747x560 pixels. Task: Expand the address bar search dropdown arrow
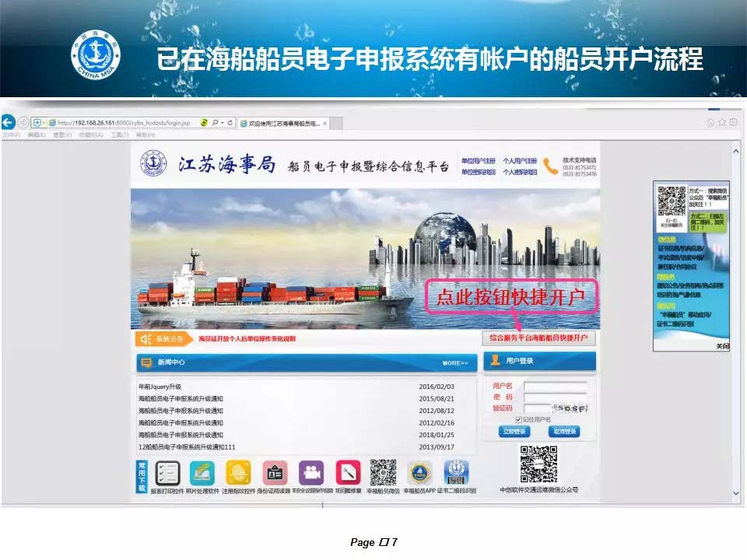pos(221,123)
